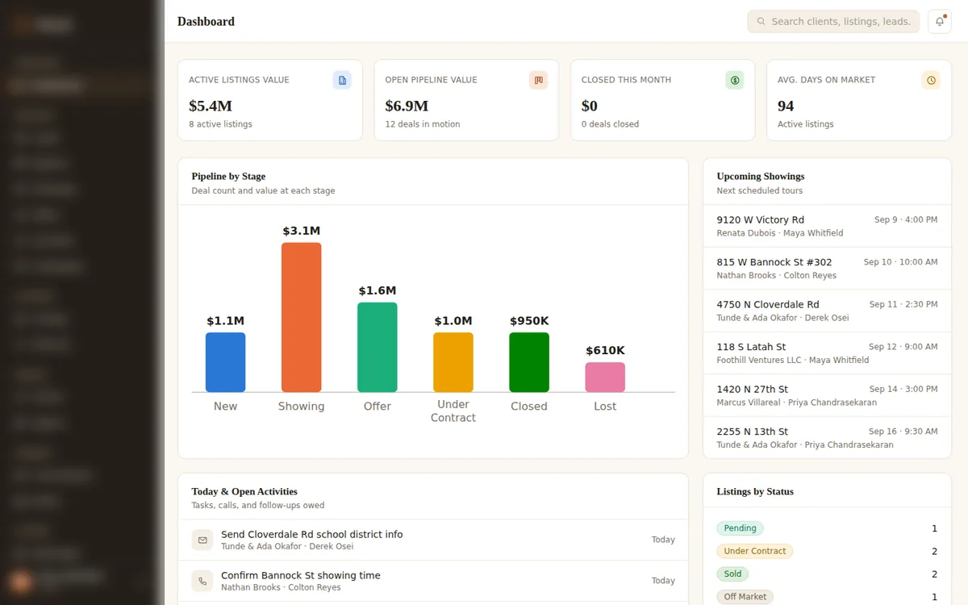Viewport: 968px width, 605px height.
Task: Click the Upcoming Showings heading
Action: 761,176
